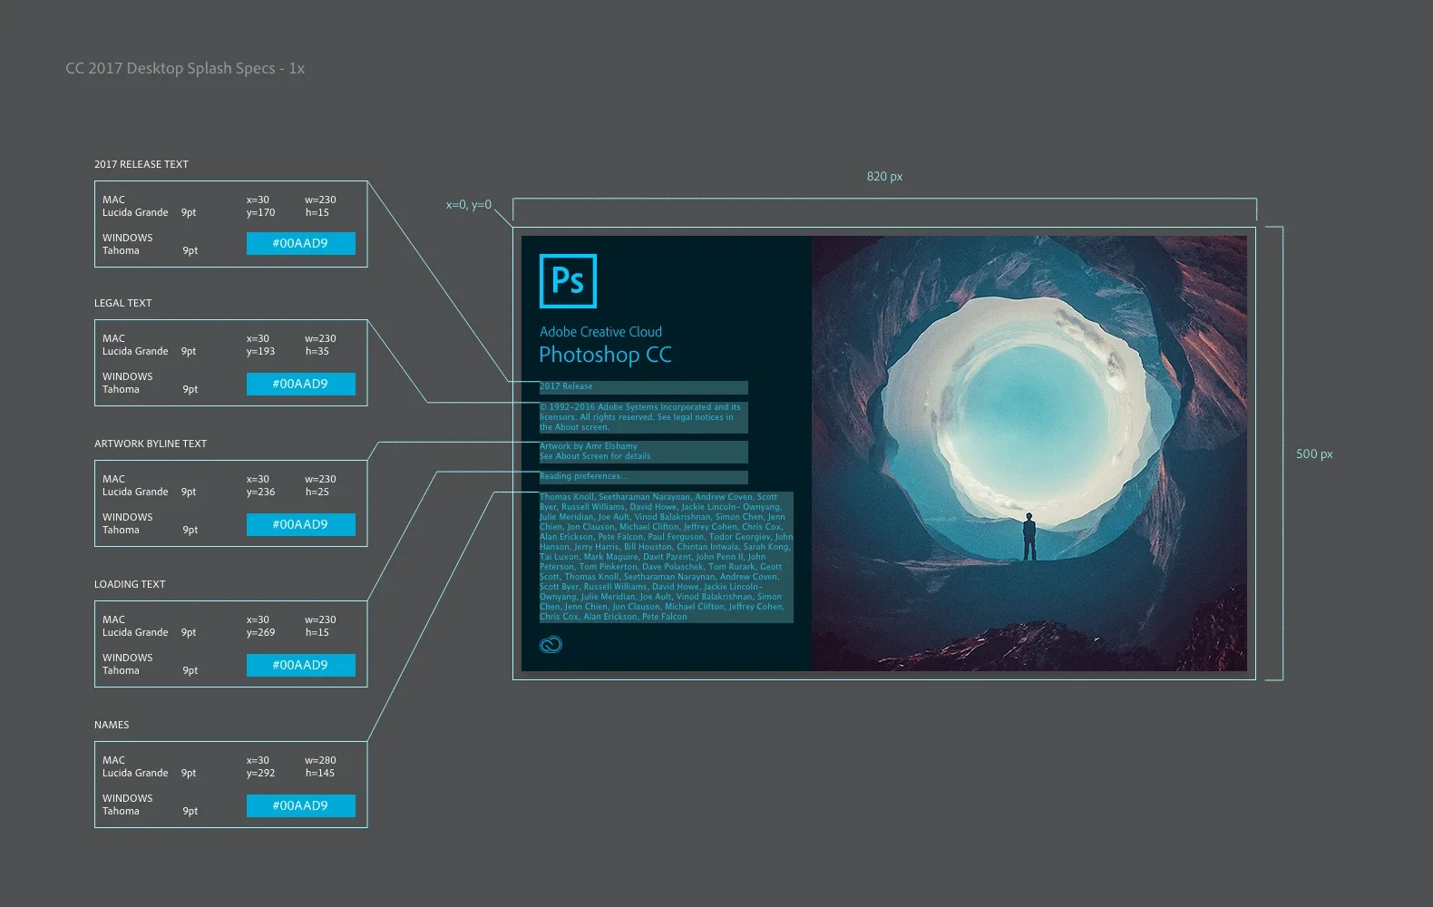Image resolution: width=1433 pixels, height=907 pixels.
Task: Click the 'h=25' value
Action: click(x=317, y=493)
